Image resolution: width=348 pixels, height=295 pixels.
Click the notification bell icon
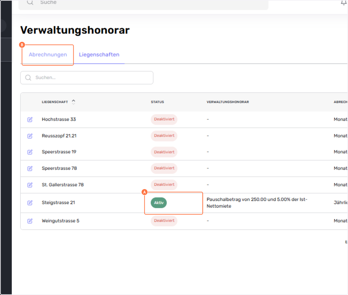(344, 3)
